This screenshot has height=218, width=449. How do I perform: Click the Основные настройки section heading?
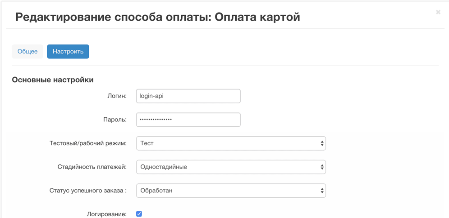53,80
